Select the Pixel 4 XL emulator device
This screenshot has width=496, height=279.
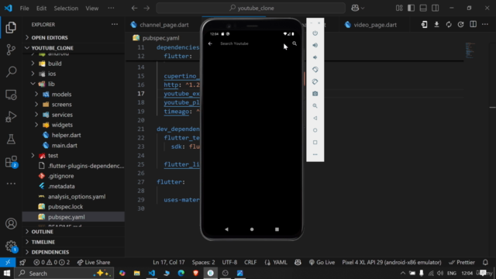click(391, 262)
